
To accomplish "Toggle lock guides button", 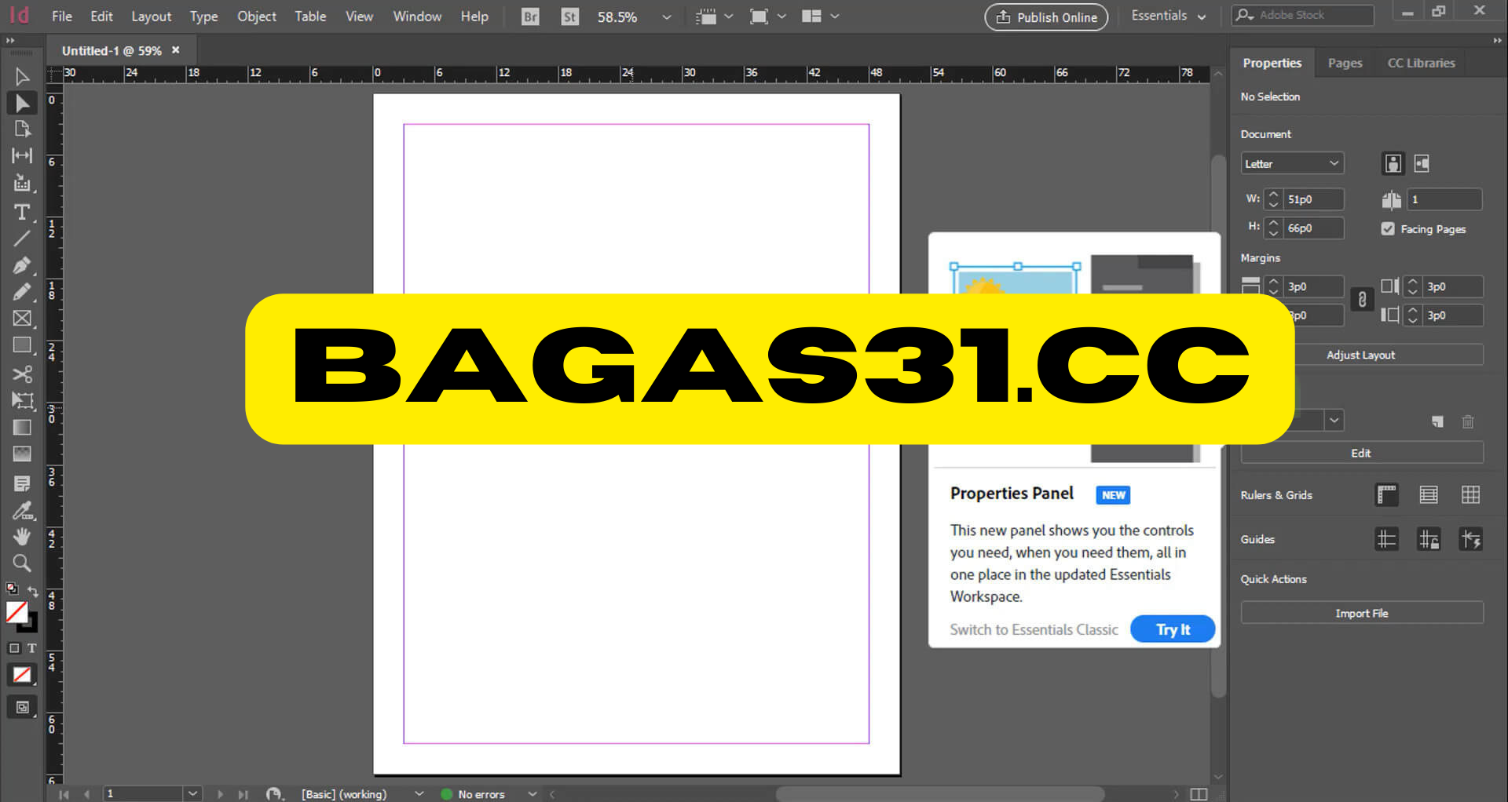I will coord(1429,539).
